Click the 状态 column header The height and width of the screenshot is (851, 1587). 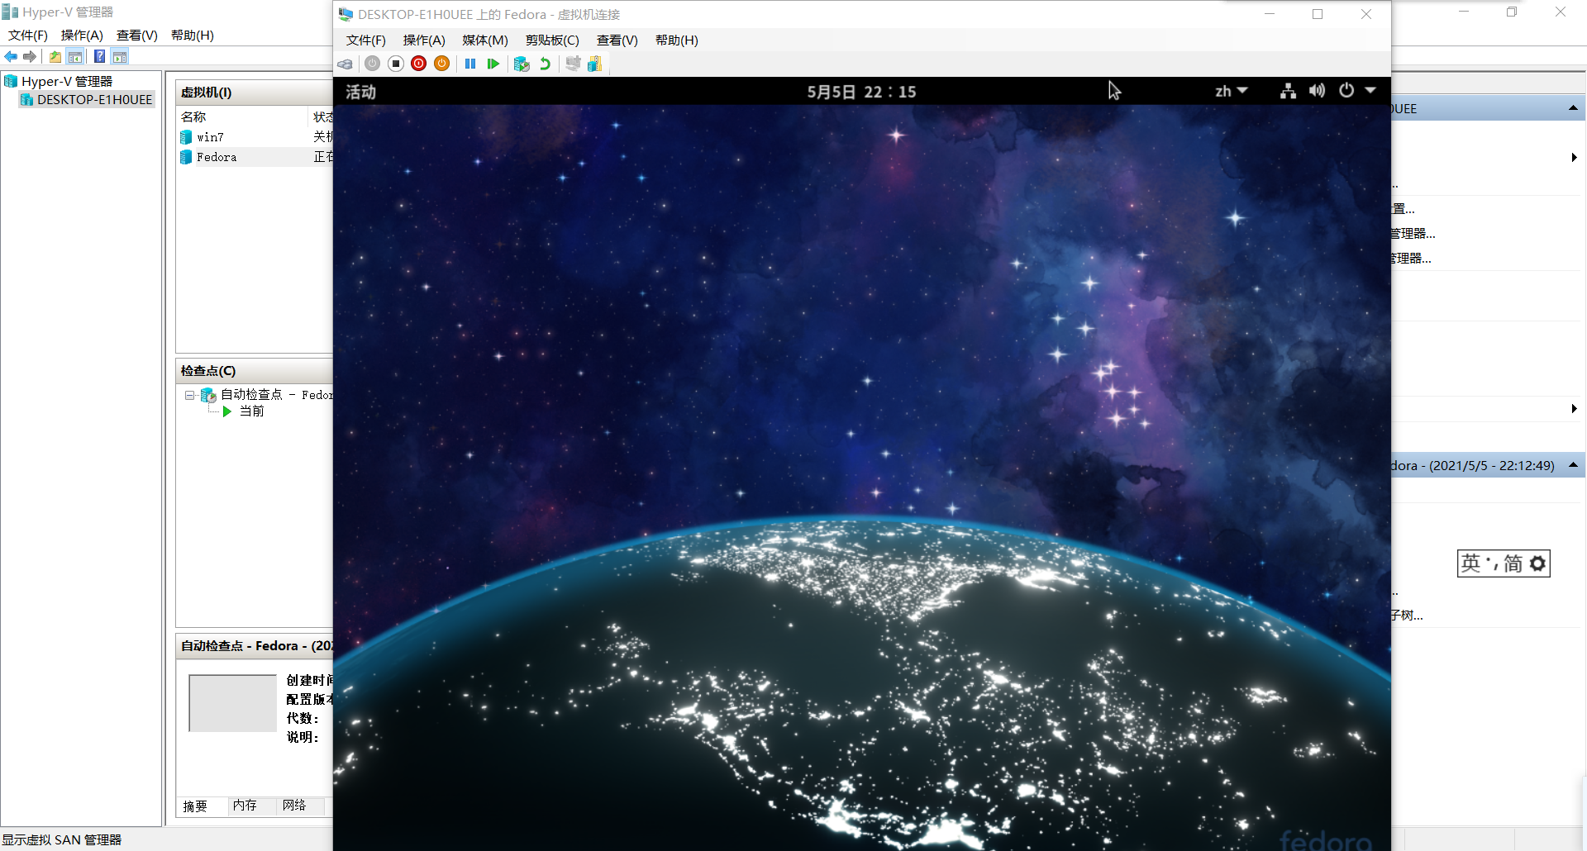[x=322, y=117]
